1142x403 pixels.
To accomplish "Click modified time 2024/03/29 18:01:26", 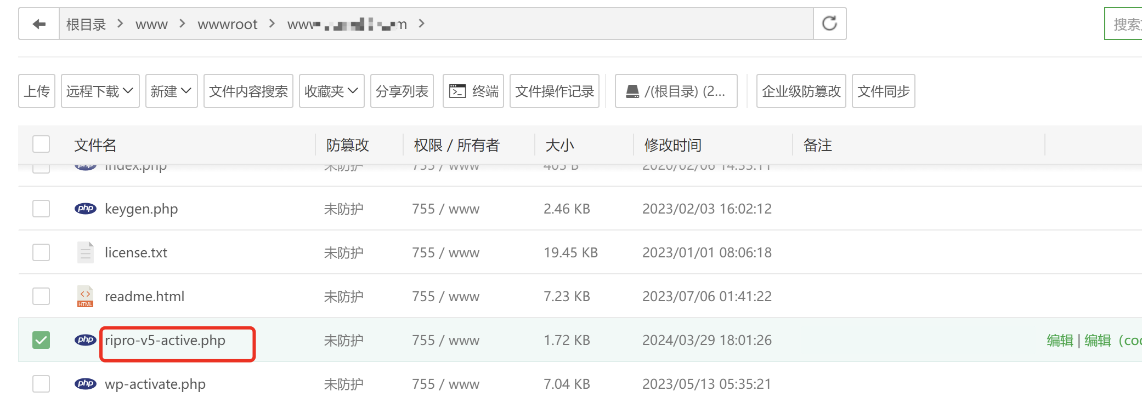I will [x=707, y=340].
